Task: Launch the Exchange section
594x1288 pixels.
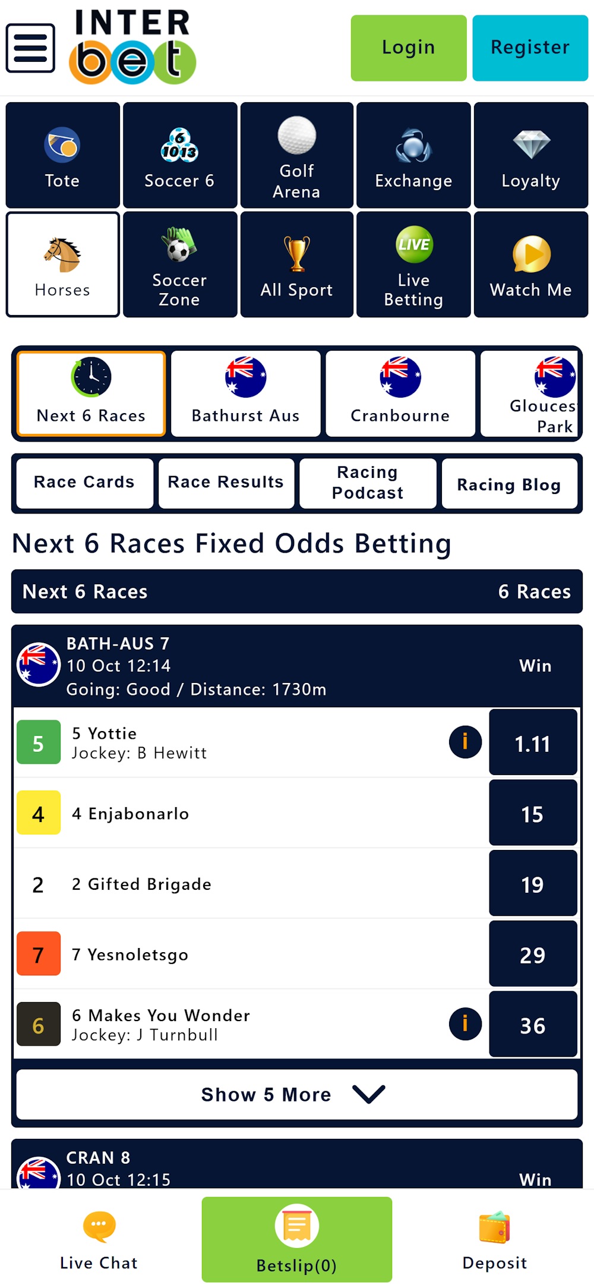Action: (413, 154)
